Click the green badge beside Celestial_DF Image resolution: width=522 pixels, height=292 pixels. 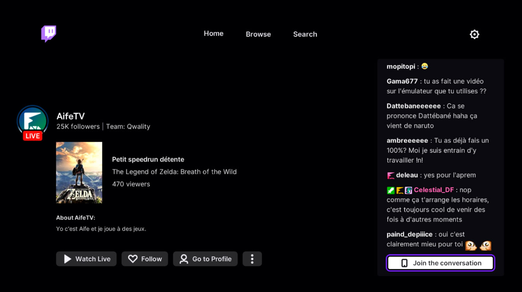[390, 190]
